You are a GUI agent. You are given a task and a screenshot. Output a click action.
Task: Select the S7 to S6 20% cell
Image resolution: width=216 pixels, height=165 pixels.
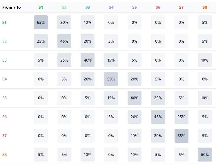(x=158, y=136)
